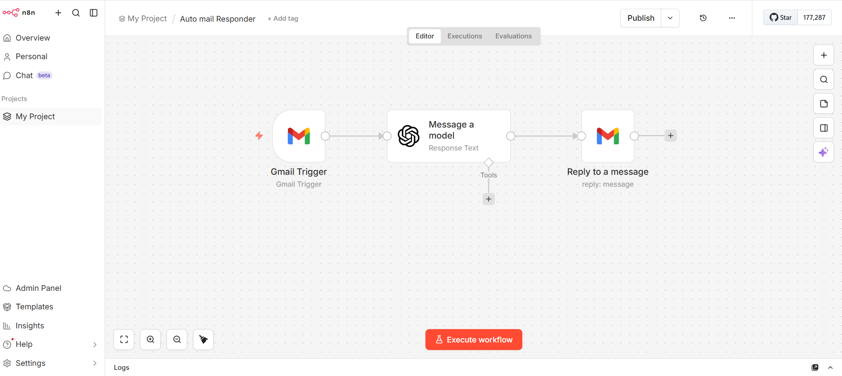Screen dimensions: 842x376
Task: Toggle the logs panel open
Action: point(830,367)
